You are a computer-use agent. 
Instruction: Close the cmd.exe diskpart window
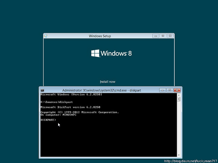177,90
